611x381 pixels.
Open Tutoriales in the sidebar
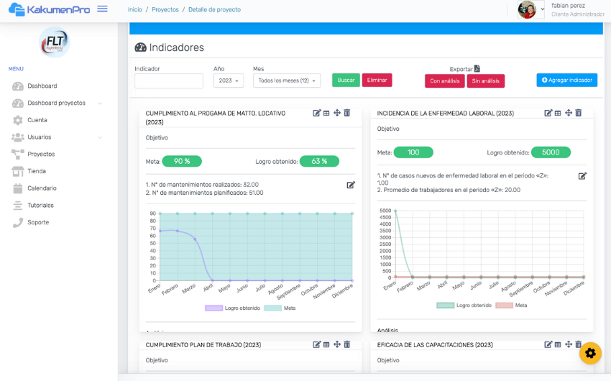[40, 206]
